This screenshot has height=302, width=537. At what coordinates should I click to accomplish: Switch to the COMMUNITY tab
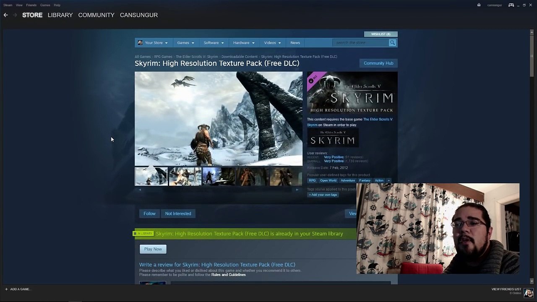click(96, 15)
